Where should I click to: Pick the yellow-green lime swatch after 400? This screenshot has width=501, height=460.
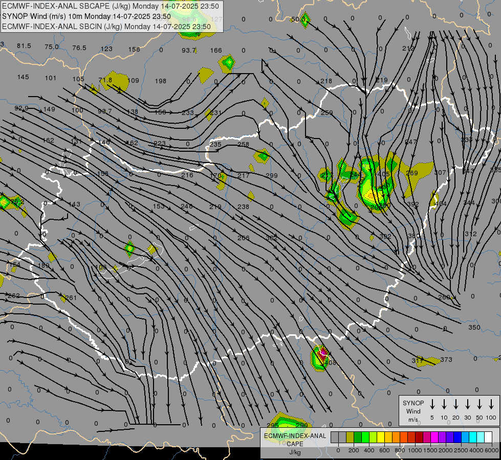click(373, 437)
